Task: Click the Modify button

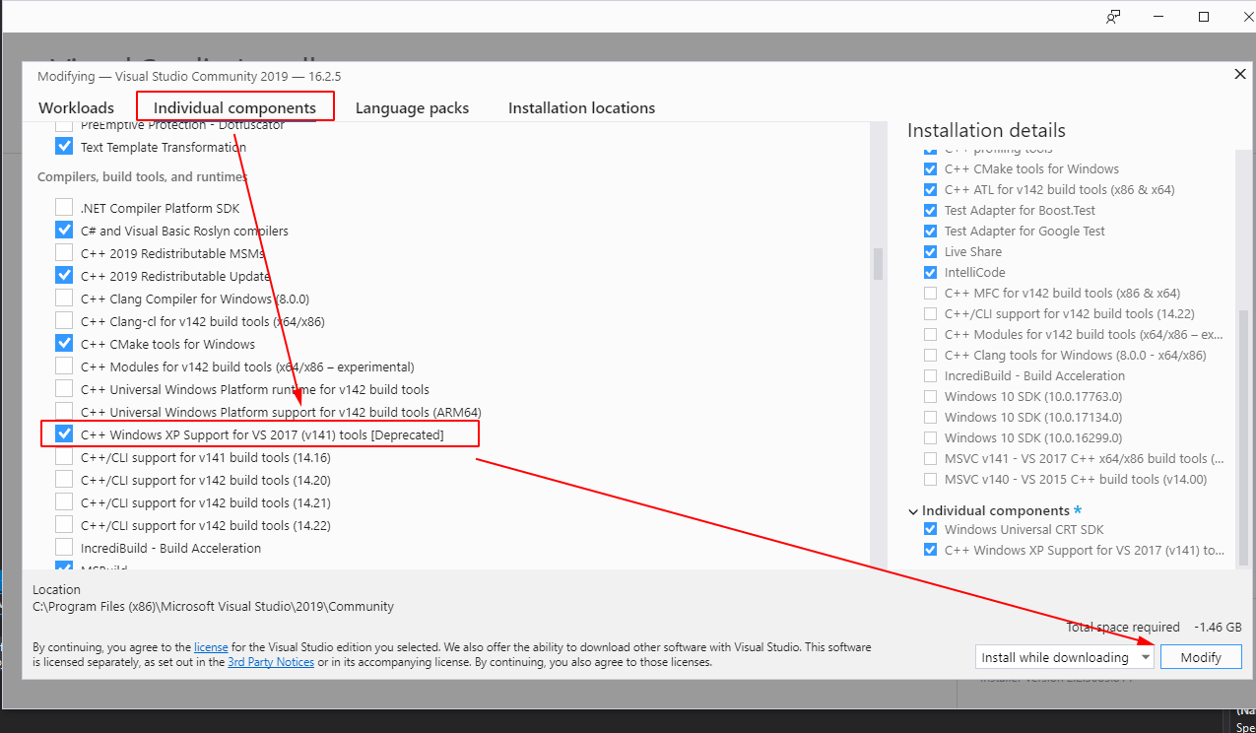Action: tap(1201, 657)
